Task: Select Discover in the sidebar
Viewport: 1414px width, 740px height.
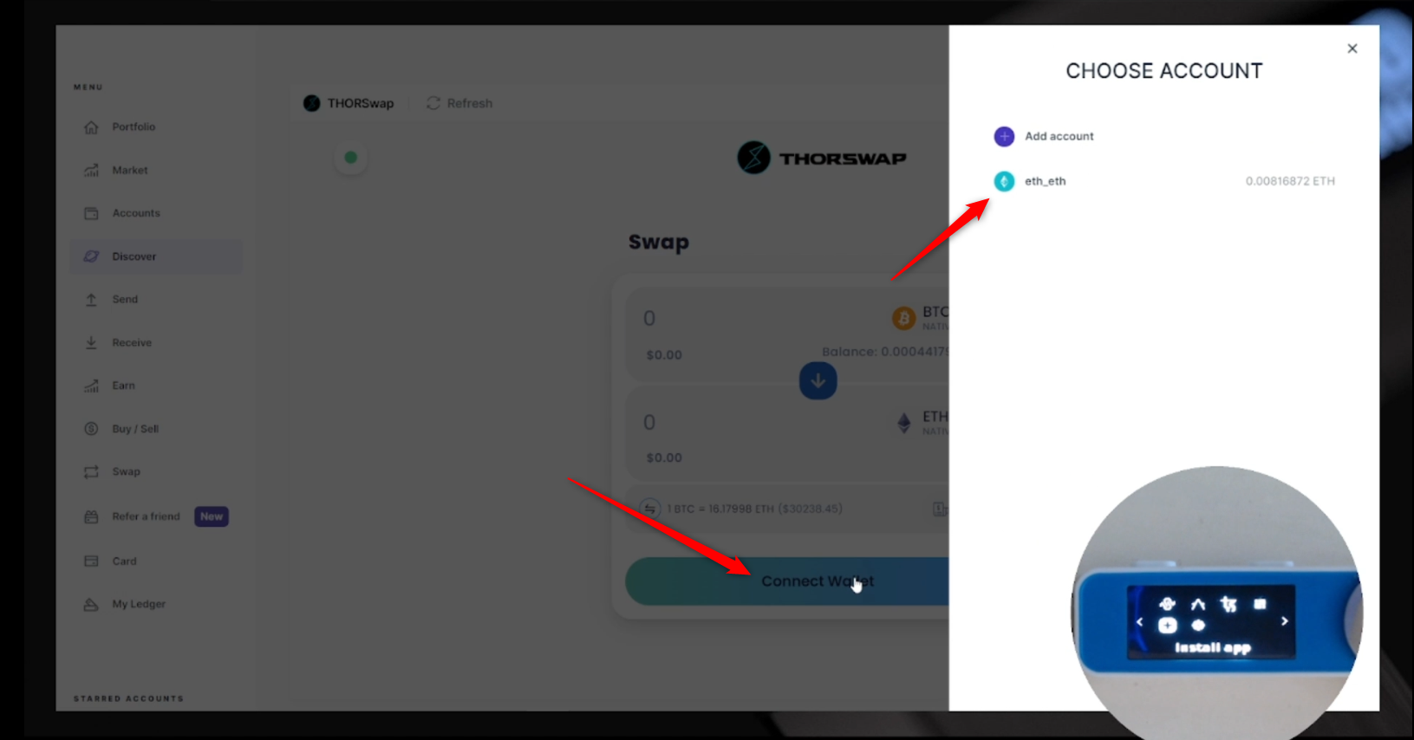Action: tap(156, 256)
